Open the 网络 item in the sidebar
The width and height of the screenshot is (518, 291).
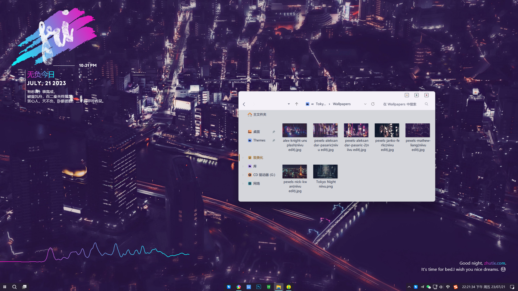coord(256,183)
